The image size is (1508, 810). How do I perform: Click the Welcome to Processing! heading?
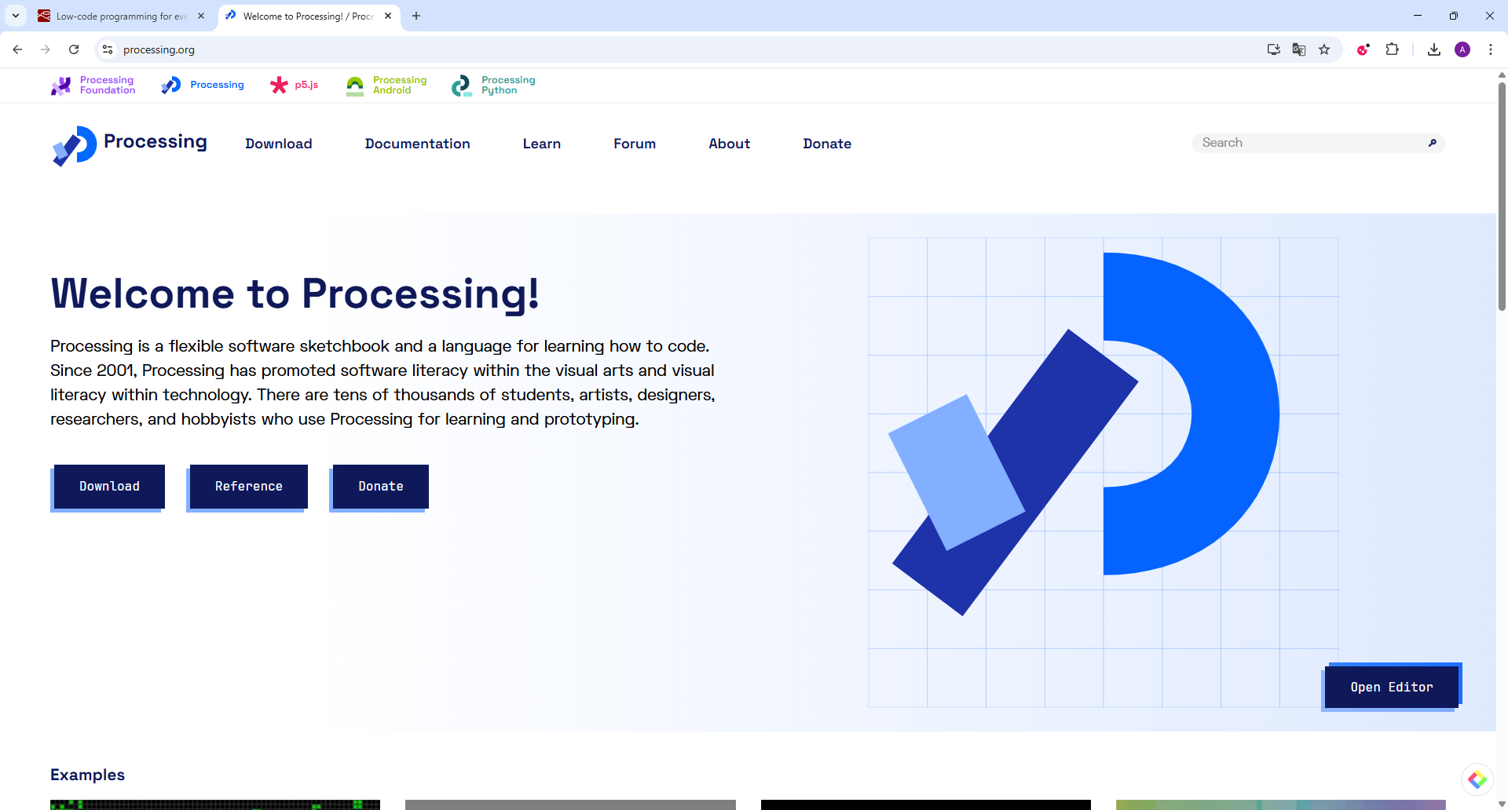tap(295, 294)
